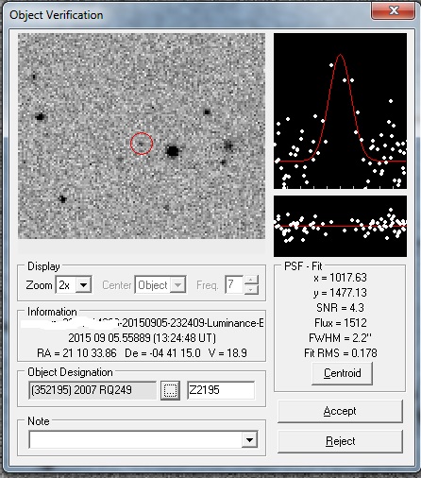
Task: Click the Reject button
Action: [x=340, y=441]
